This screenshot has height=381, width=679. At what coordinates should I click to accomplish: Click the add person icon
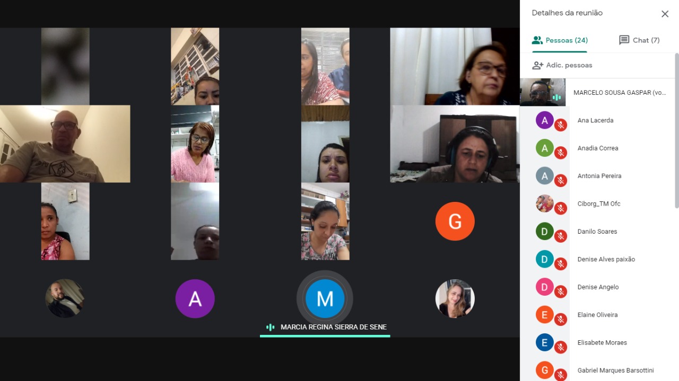click(538, 65)
